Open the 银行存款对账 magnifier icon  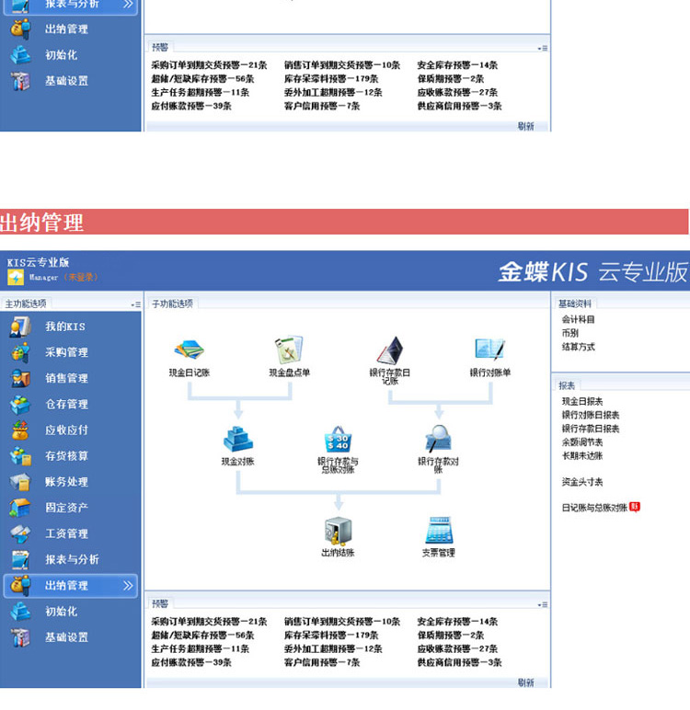tap(438, 439)
